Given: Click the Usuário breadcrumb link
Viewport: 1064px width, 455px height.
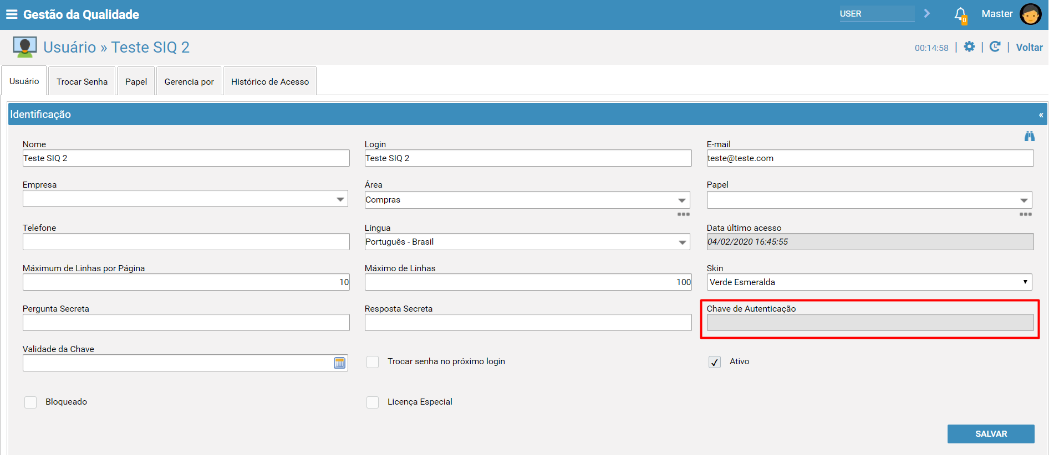Looking at the screenshot, I should tap(70, 47).
